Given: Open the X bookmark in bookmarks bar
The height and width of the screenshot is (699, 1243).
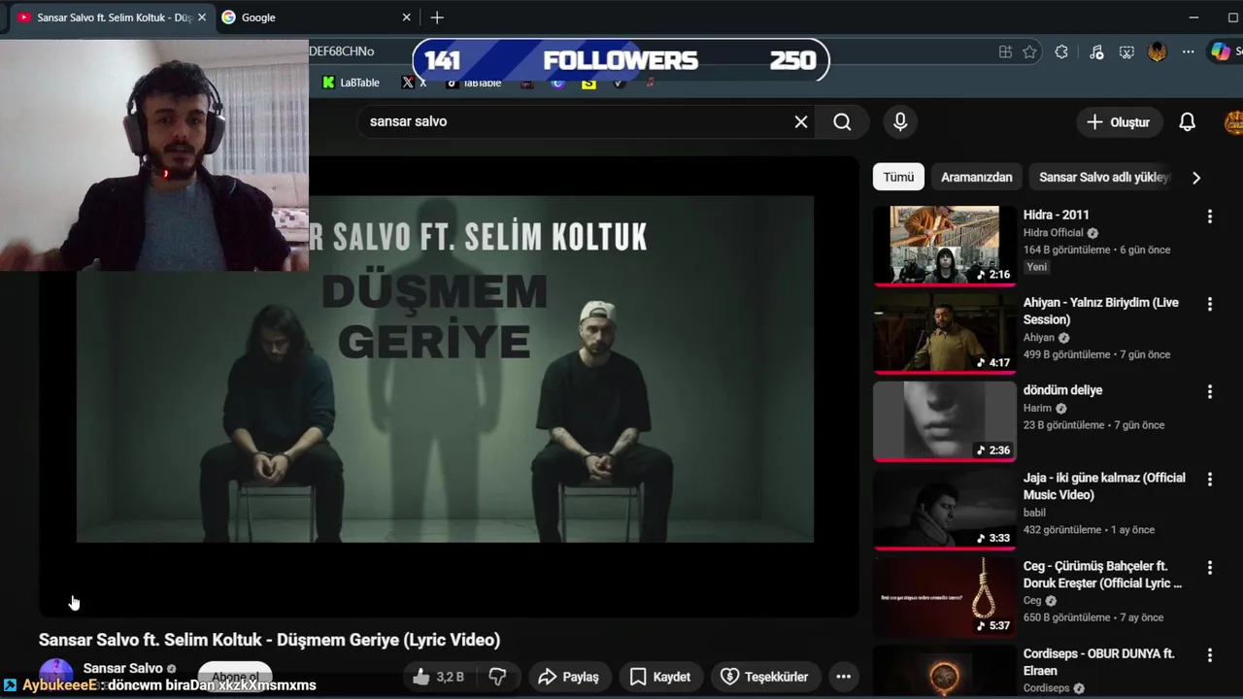Looking at the screenshot, I should point(414,83).
